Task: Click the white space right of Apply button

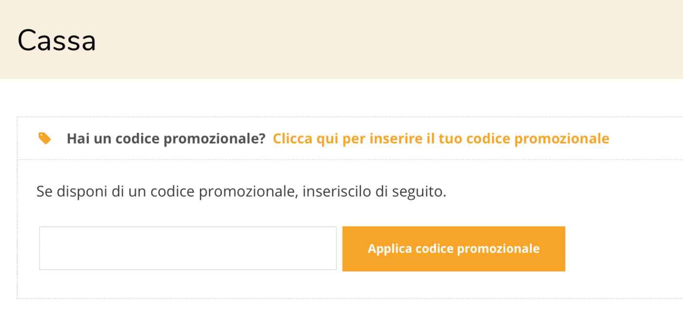Action: click(x=620, y=249)
